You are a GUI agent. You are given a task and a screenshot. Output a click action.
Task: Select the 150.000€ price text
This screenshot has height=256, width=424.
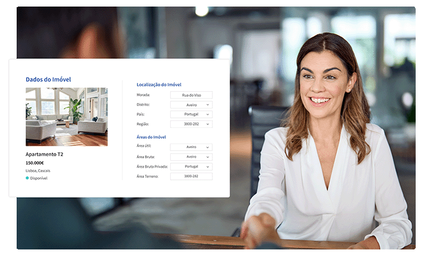[x=35, y=163]
